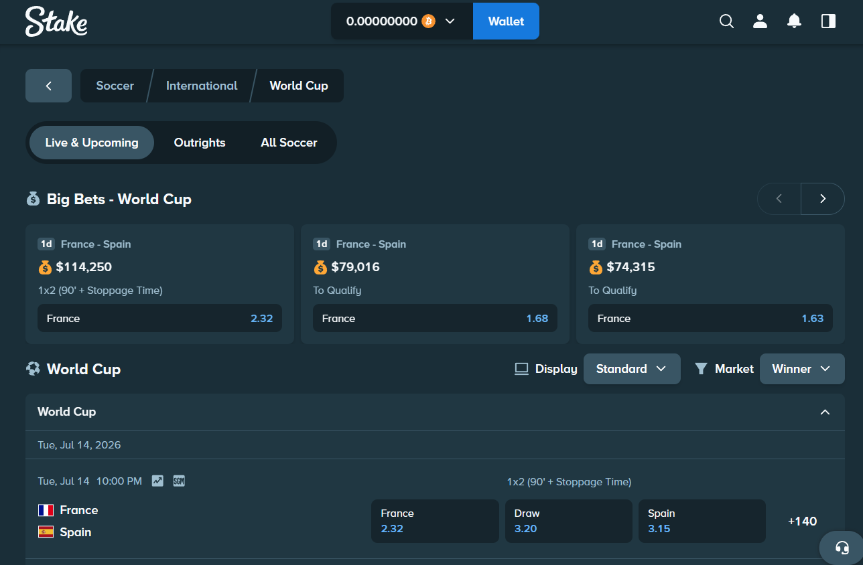Toggle the sidebar panel icon
The image size is (863, 565).
(x=828, y=21)
